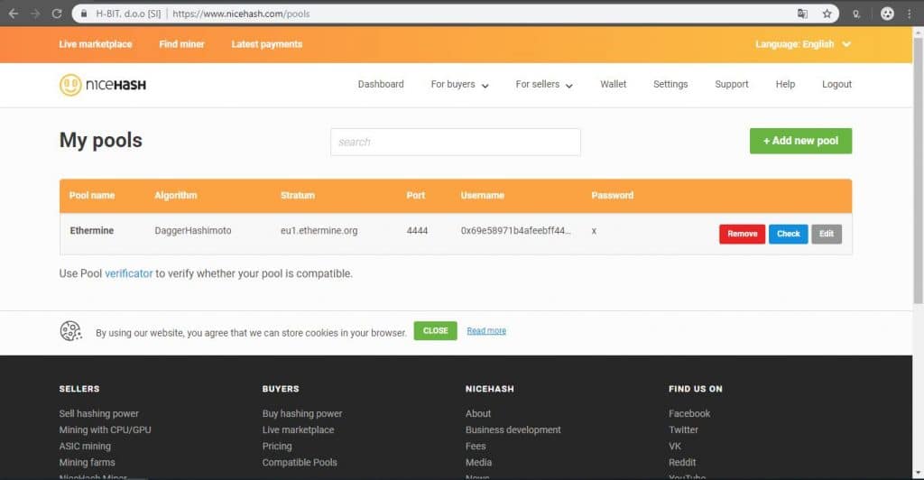Go back with the browser back arrow
Screen dimensions: 924x480
[13, 14]
